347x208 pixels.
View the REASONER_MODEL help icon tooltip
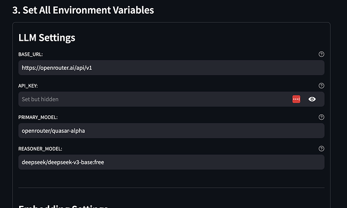[x=321, y=149]
